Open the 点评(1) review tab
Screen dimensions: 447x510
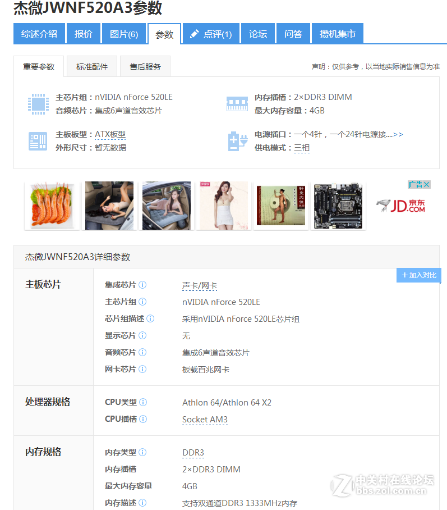(x=211, y=34)
